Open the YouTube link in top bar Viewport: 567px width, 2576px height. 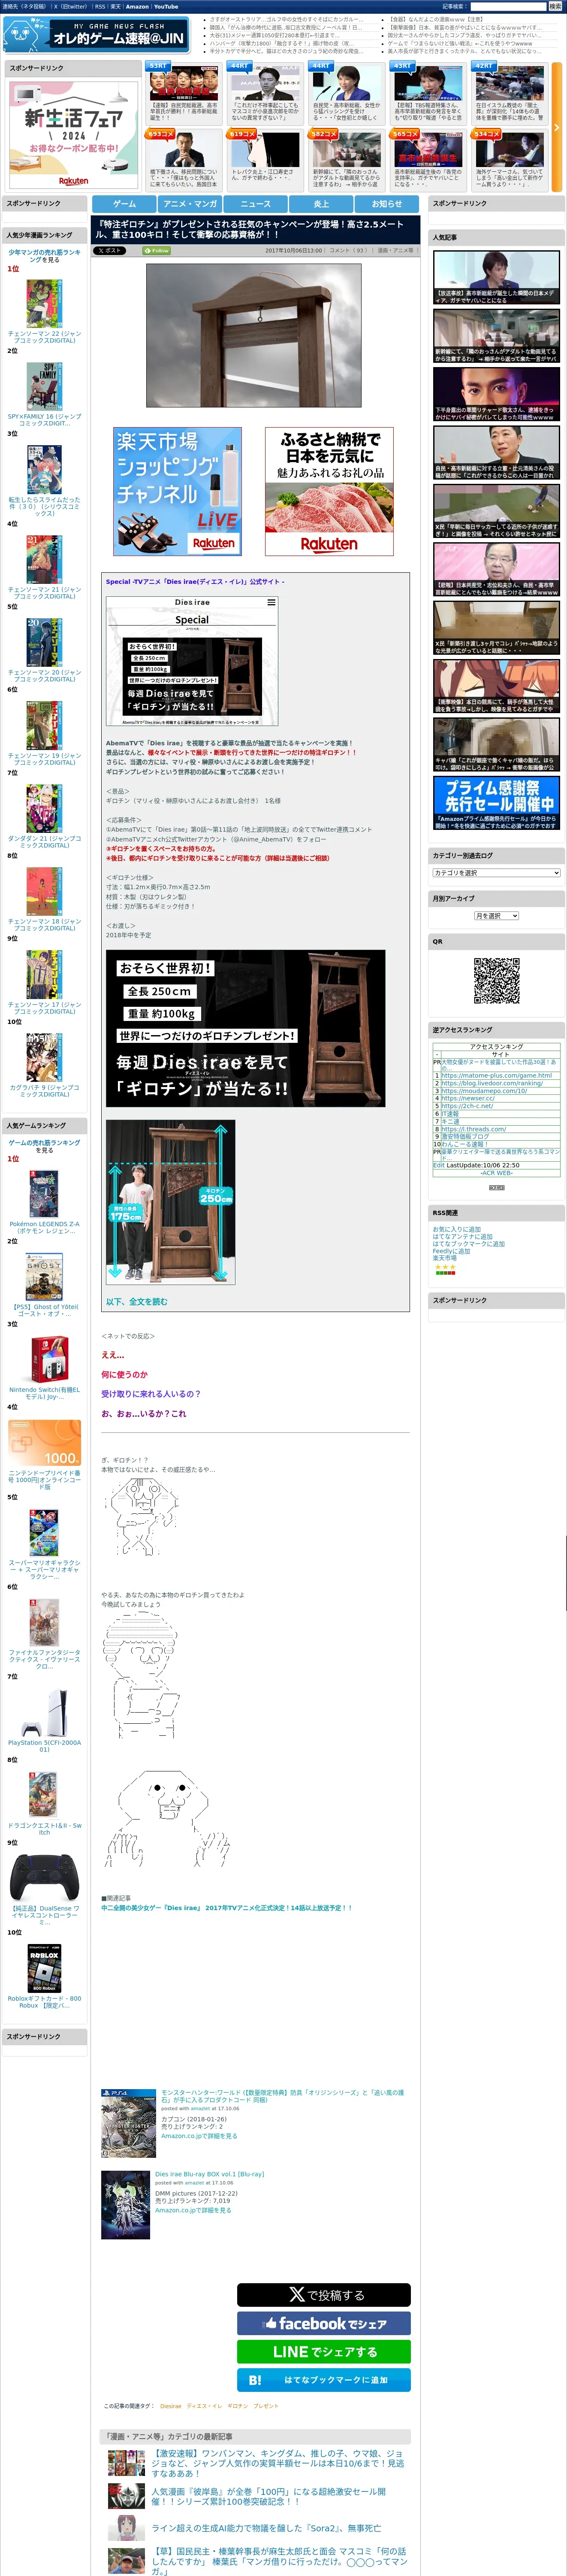[x=166, y=6]
